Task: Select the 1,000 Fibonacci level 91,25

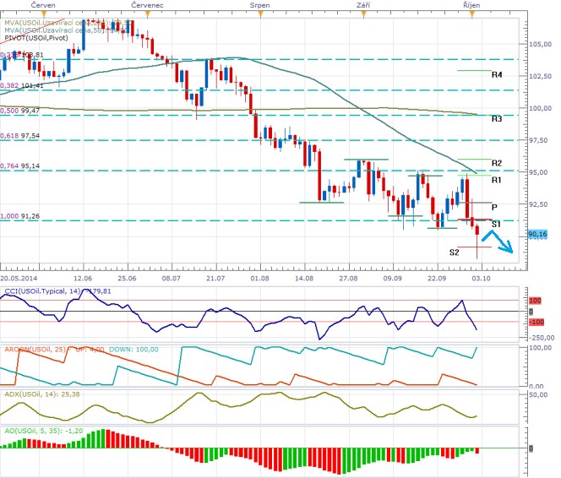Action: pos(21,216)
